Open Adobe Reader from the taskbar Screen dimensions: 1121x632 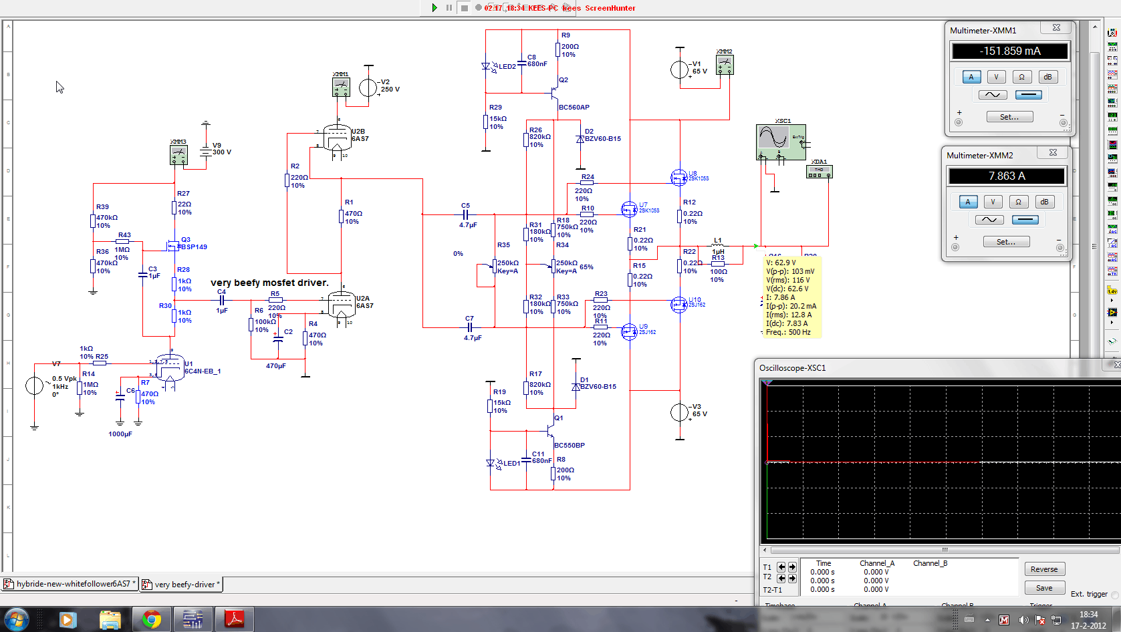pyautogui.click(x=234, y=619)
